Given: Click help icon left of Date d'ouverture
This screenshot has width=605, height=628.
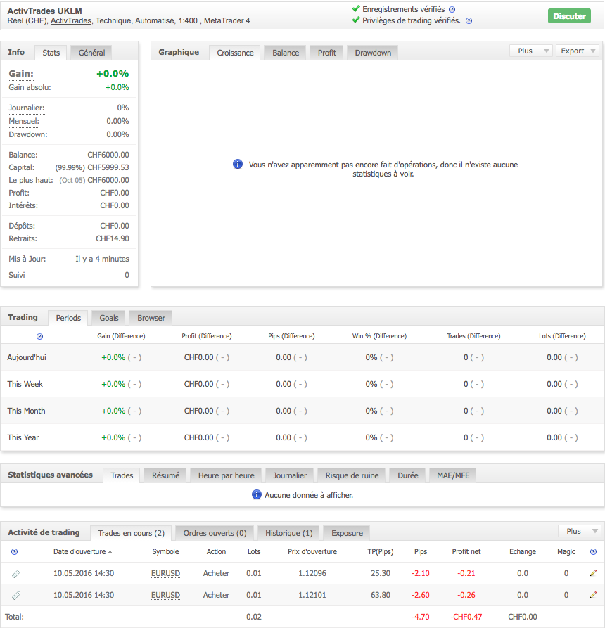Looking at the screenshot, I should tap(15, 552).
